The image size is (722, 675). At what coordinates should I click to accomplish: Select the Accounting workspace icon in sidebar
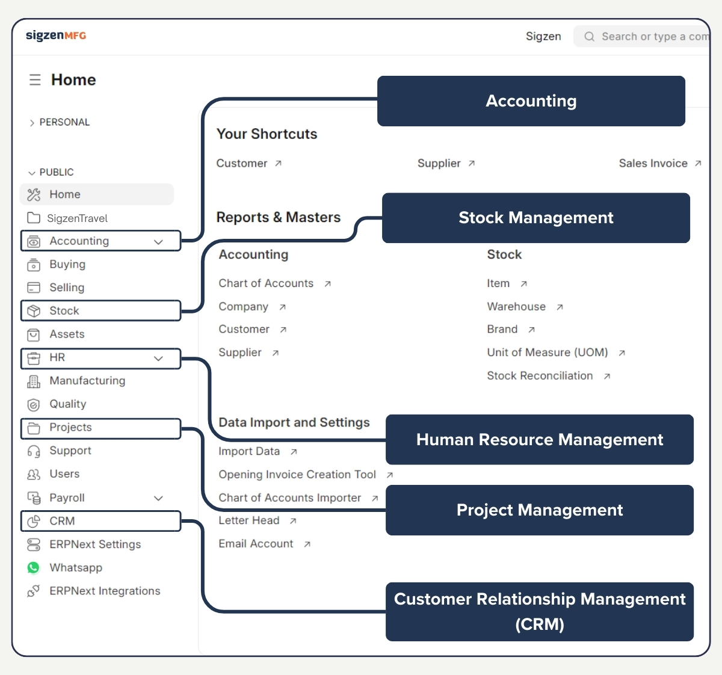point(34,241)
